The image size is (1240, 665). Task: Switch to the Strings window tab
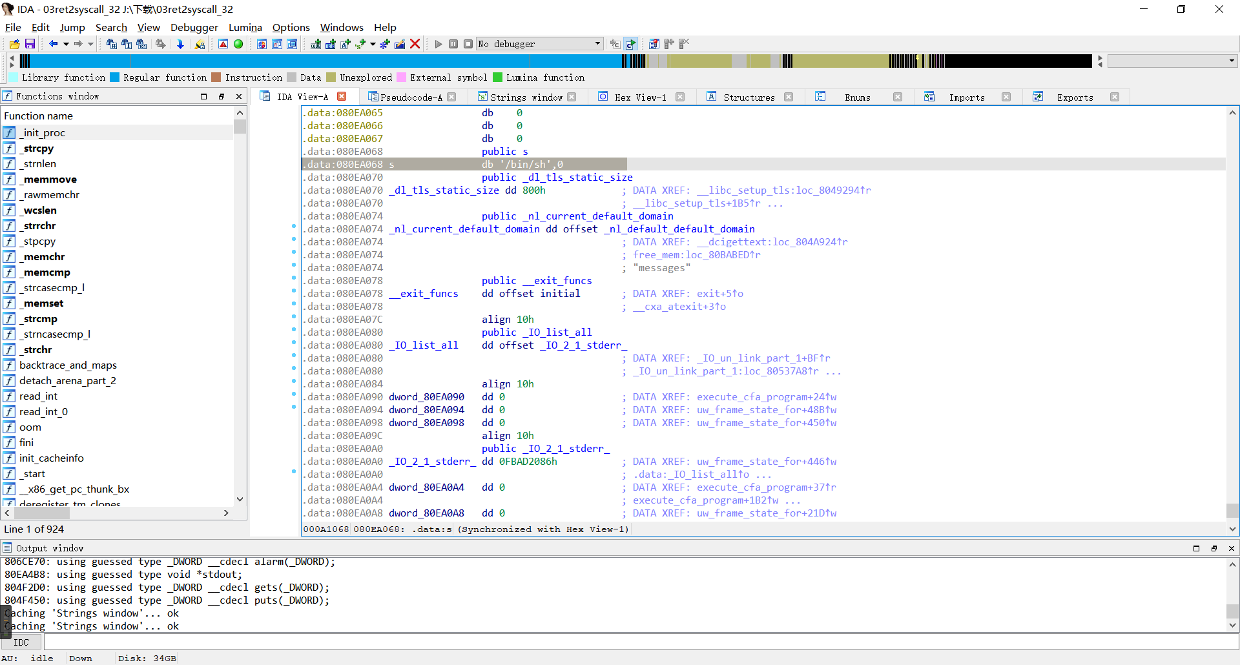point(526,97)
